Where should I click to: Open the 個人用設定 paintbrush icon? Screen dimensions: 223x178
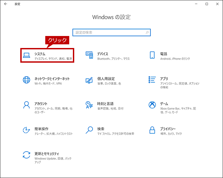point(89,80)
